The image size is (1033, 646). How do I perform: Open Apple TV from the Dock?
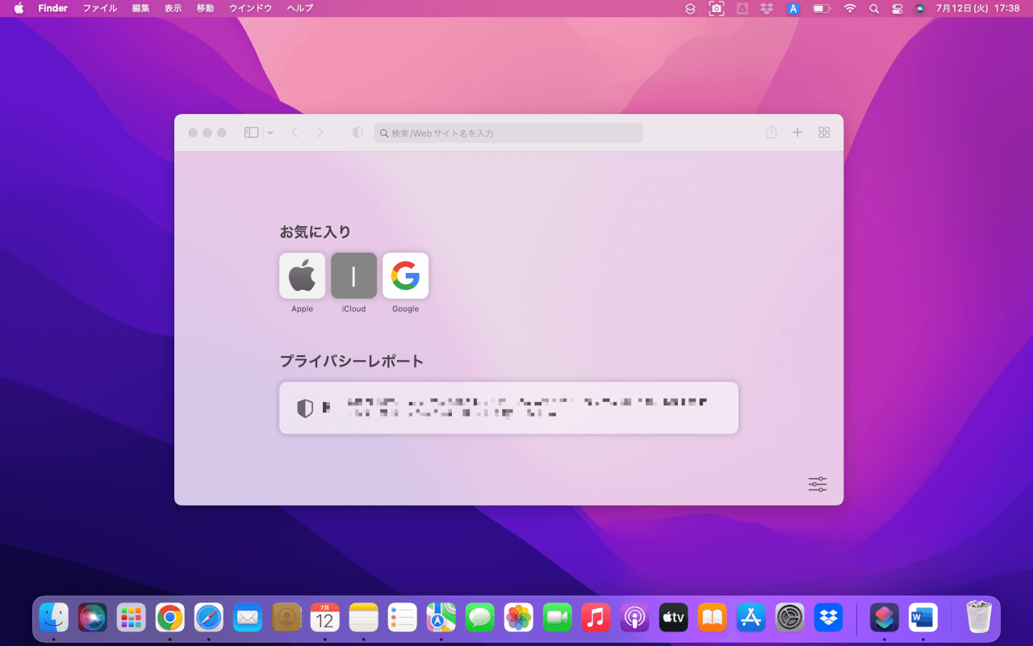tap(674, 618)
